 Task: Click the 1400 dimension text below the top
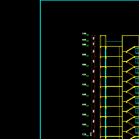pyautogui.click(x=94, y=44)
